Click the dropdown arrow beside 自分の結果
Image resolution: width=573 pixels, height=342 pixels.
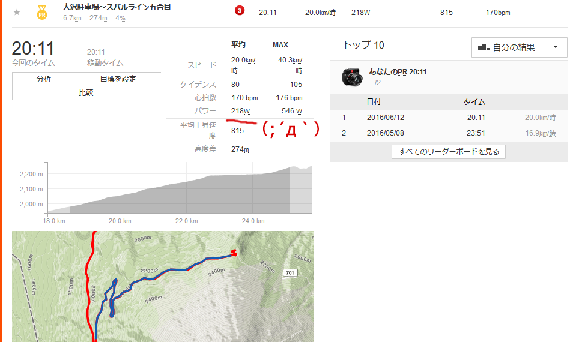[x=556, y=47]
